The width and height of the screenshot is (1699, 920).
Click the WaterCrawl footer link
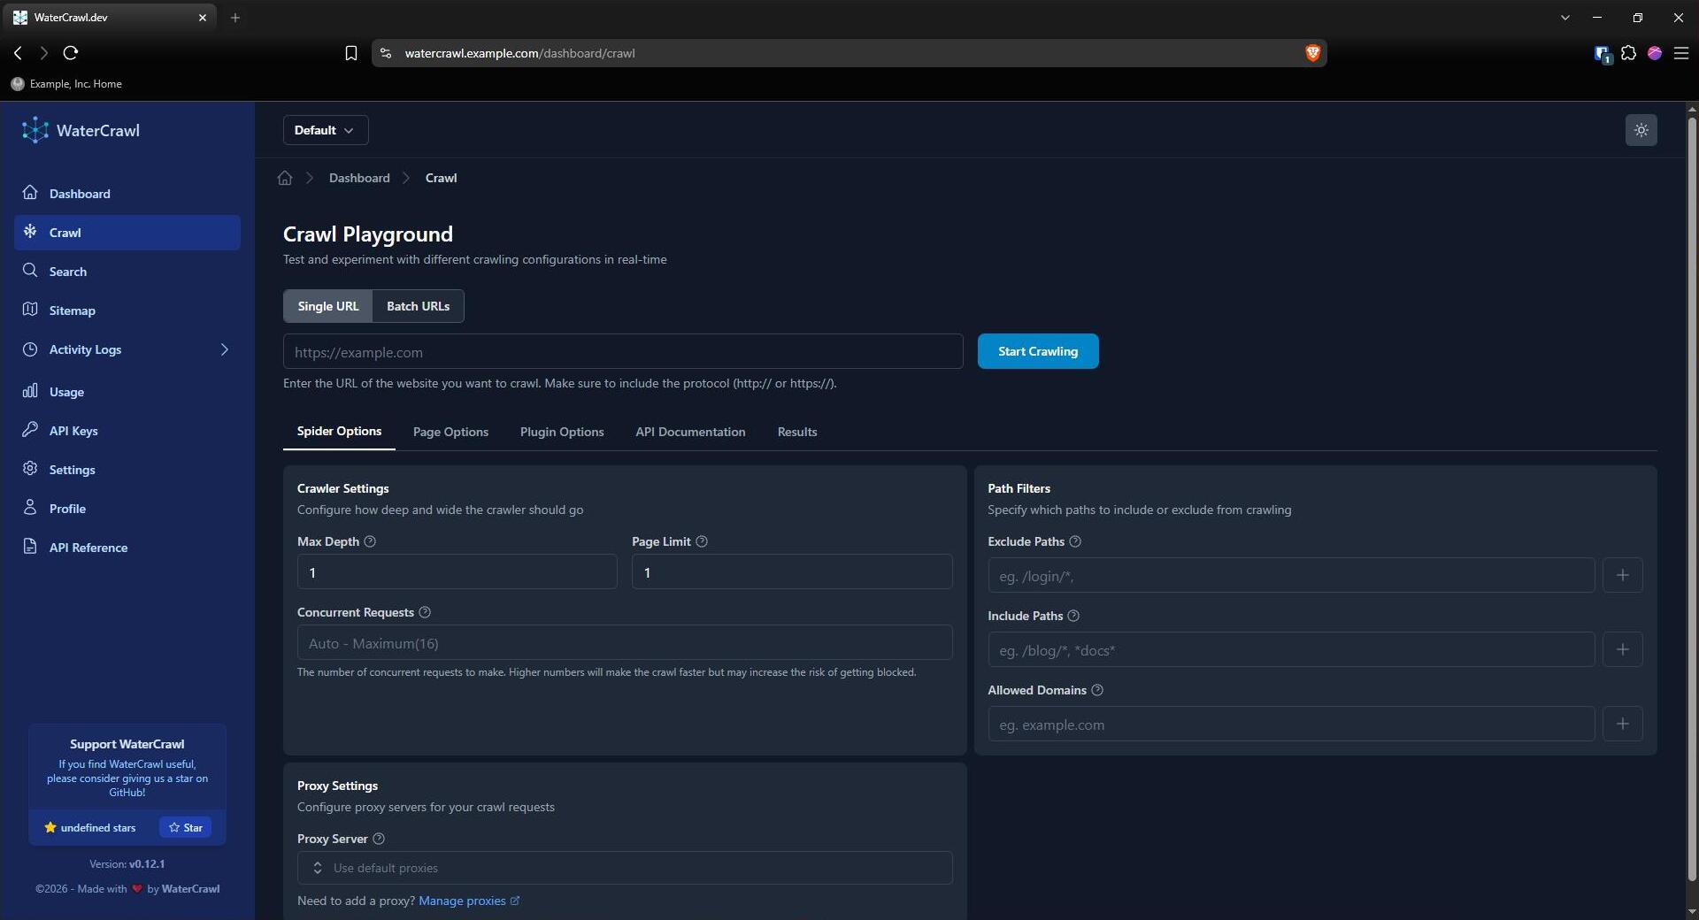coord(190,889)
